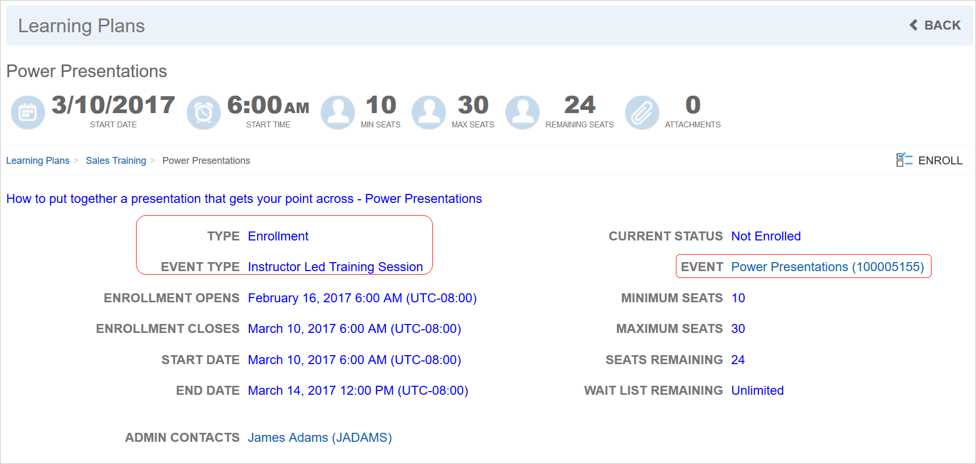Click the Not Enrolled status value
The image size is (976, 464).
pyautogui.click(x=765, y=236)
